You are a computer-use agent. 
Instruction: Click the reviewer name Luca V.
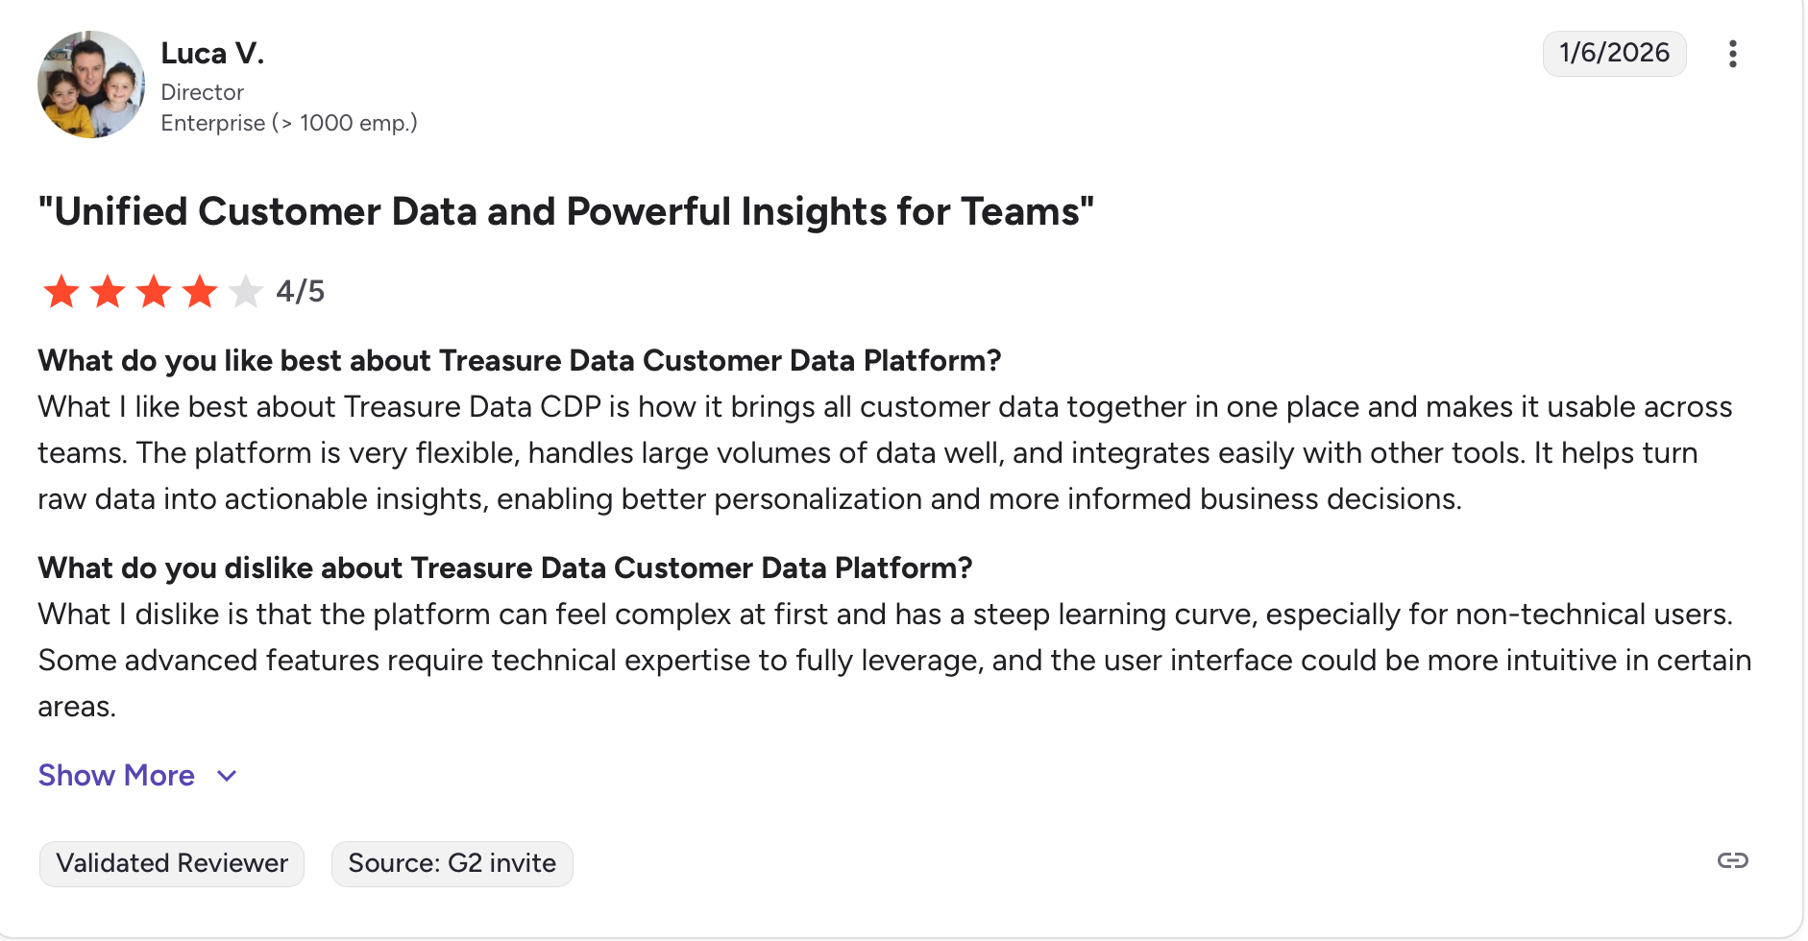click(212, 53)
